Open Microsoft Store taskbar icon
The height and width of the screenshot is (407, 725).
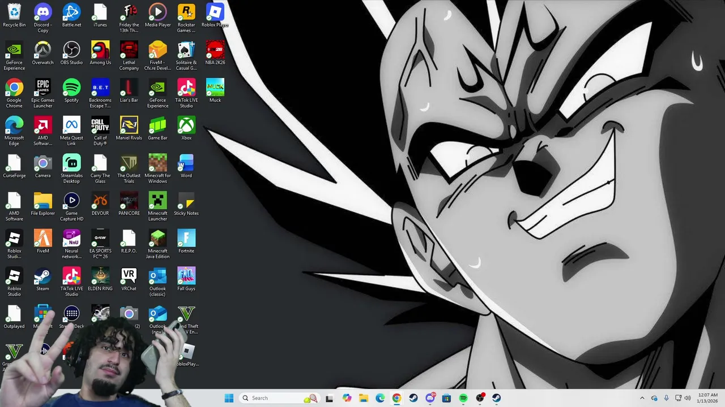pos(446,398)
